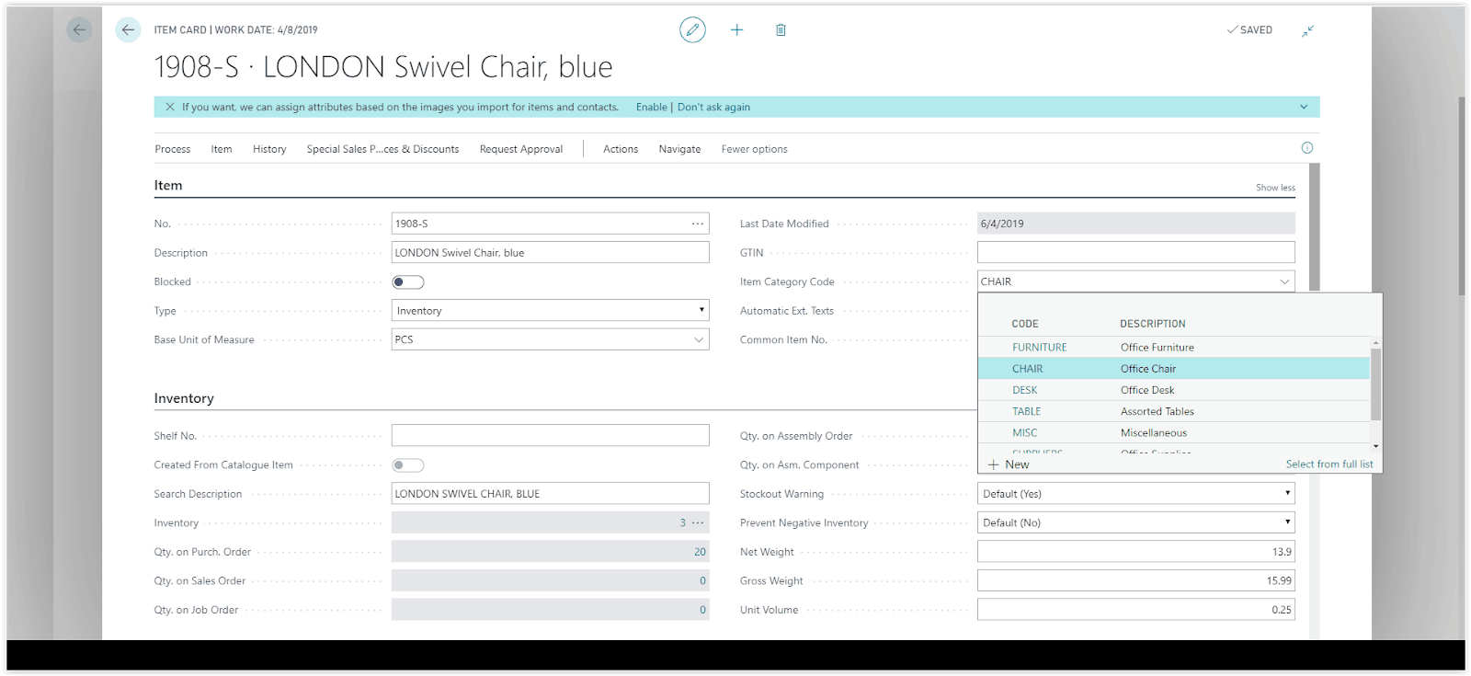This screenshot has height=676, width=1471.
Task: Click Show less in Item section
Action: pos(1275,188)
